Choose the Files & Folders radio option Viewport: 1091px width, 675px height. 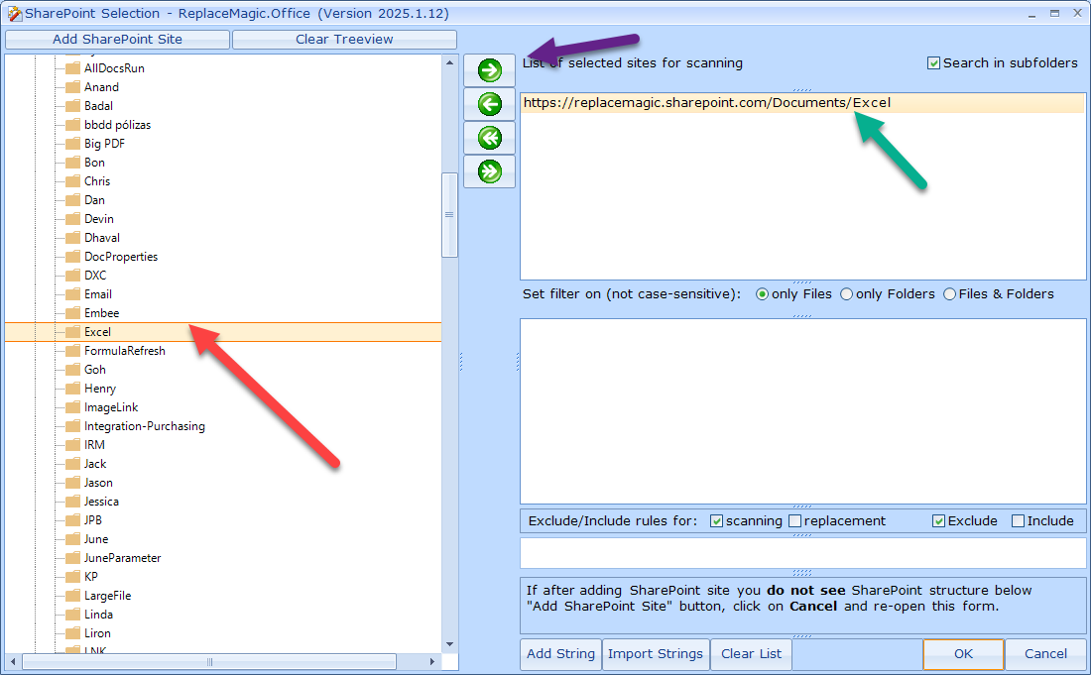[x=949, y=294]
